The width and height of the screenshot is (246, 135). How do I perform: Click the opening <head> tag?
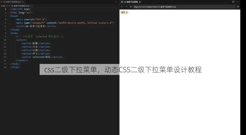click(14, 16)
